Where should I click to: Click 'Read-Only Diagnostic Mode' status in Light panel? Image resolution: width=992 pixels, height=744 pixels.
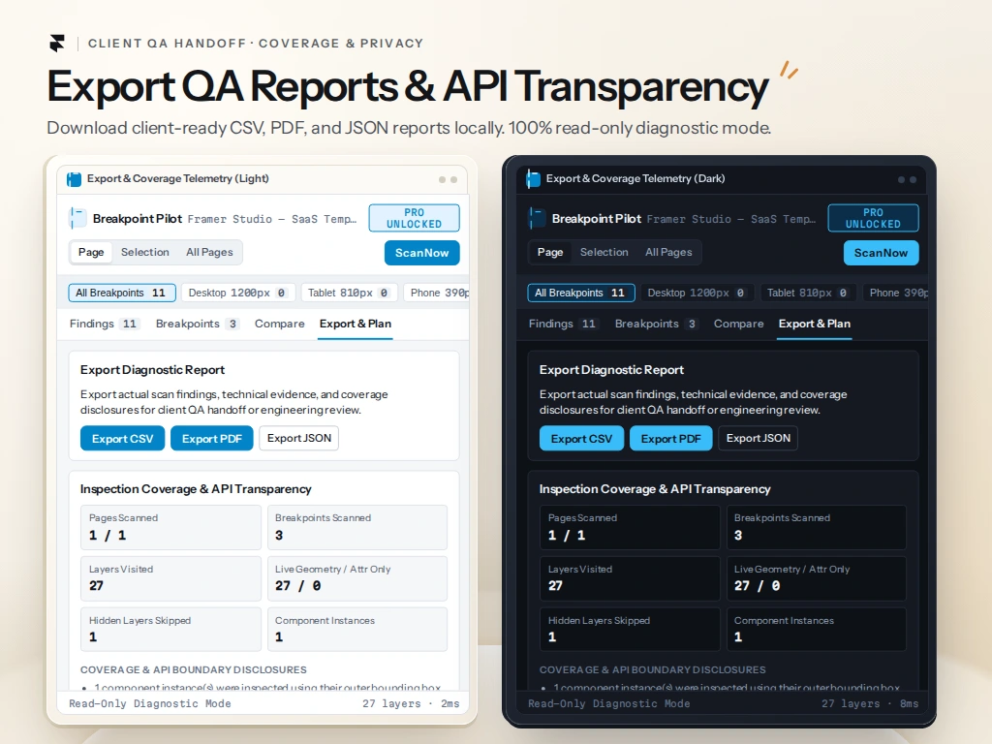tap(150, 703)
